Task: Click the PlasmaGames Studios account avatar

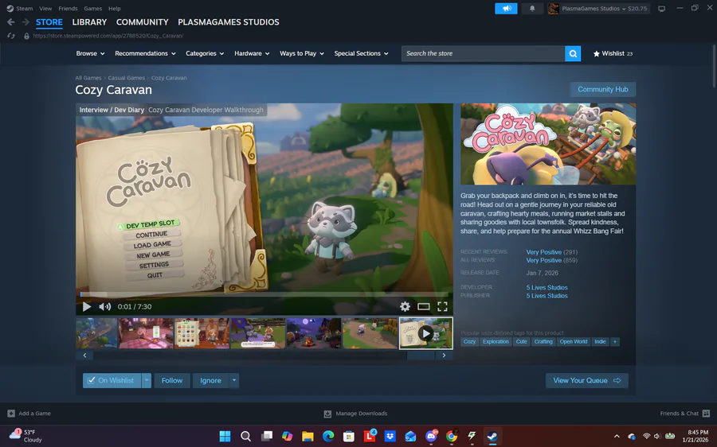Action: point(554,8)
